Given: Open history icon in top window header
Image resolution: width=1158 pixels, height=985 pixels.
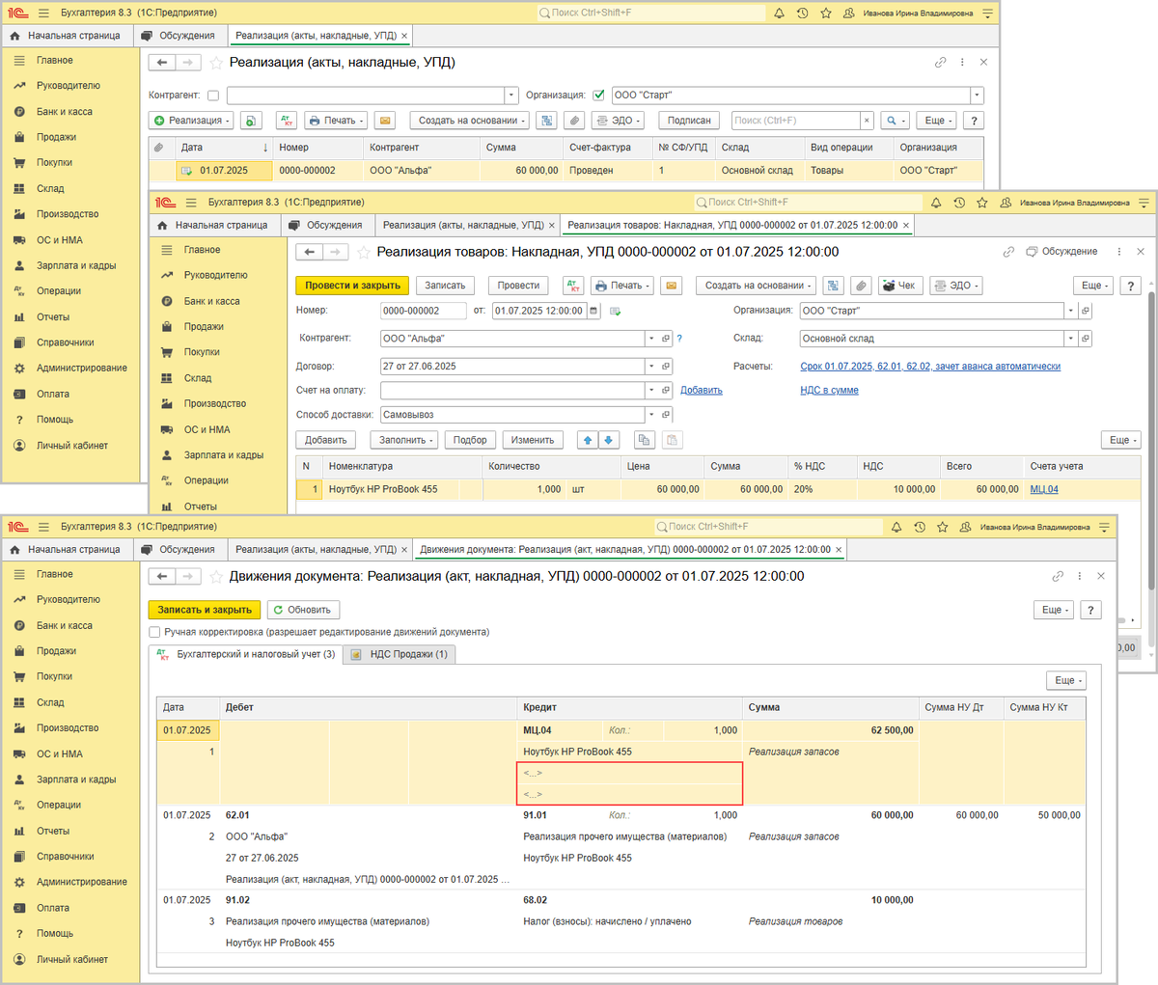Looking at the screenshot, I should [x=803, y=14].
